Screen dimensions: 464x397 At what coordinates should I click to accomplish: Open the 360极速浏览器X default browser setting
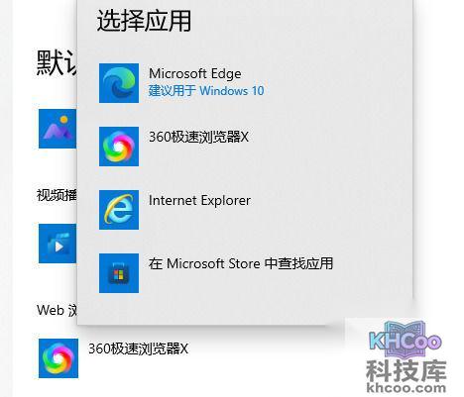pyautogui.click(x=138, y=348)
